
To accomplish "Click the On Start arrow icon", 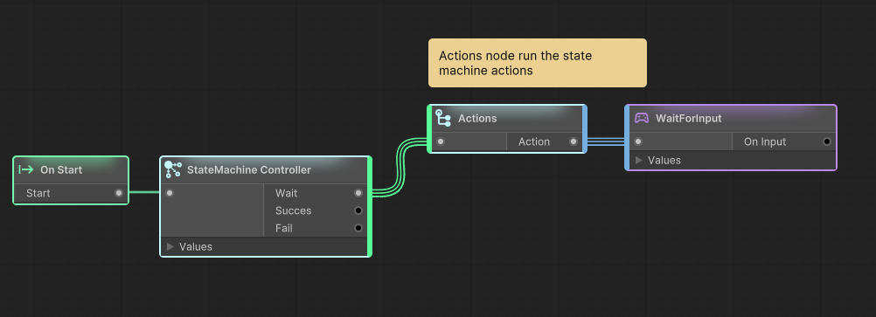I will 26,169.
